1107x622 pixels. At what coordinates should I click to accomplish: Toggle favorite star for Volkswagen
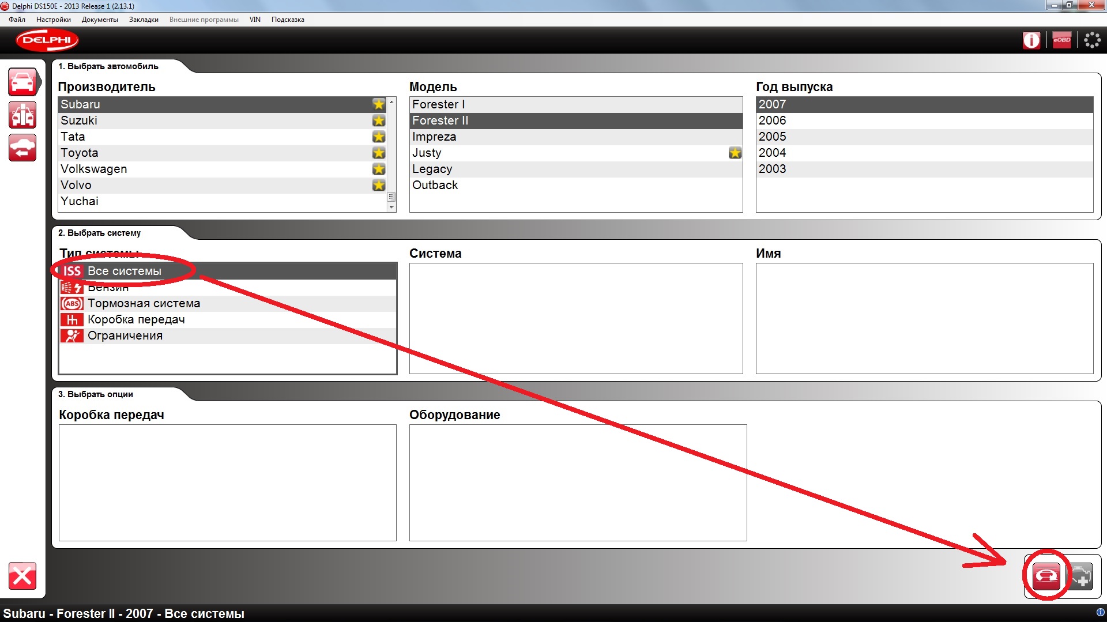(379, 169)
